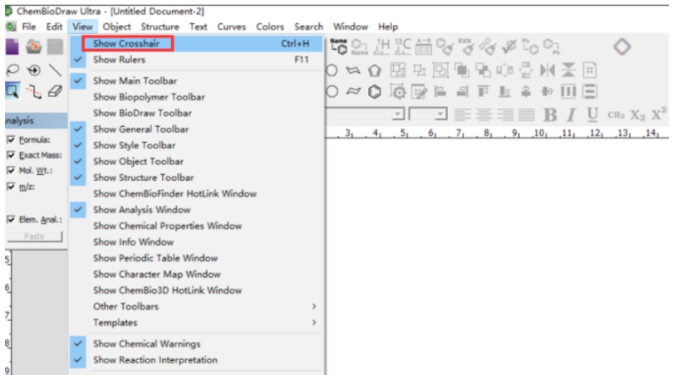Click the Save floppy disk icon
Screen dimensions: 673x375
point(55,46)
